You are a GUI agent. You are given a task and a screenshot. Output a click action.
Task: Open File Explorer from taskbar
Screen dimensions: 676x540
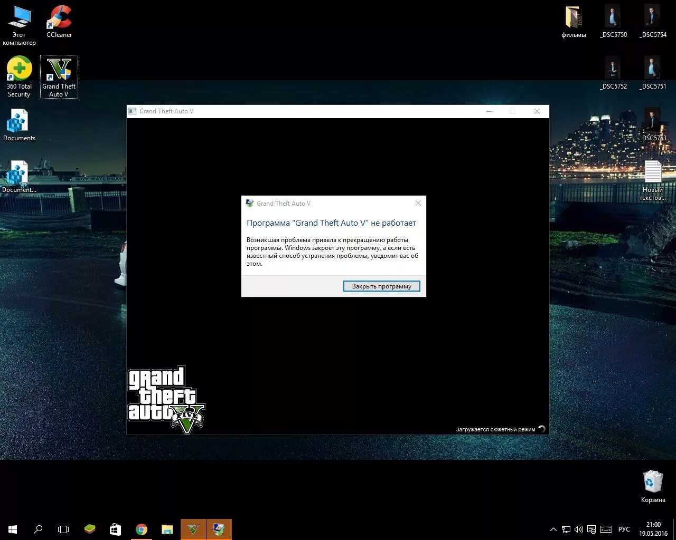[x=167, y=529]
